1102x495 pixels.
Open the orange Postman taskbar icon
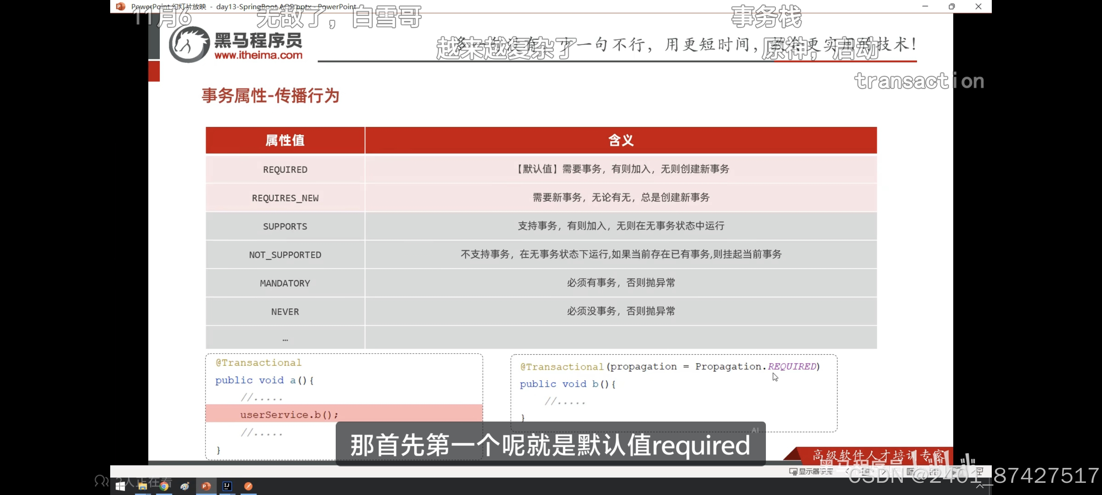tap(248, 486)
